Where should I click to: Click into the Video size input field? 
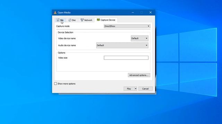[x=126, y=58]
